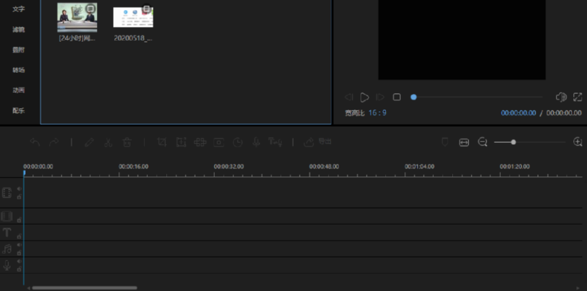Click the undo arrow in the toolbar
The width and height of the screenshot is (587, 291).
click(35, 142)
